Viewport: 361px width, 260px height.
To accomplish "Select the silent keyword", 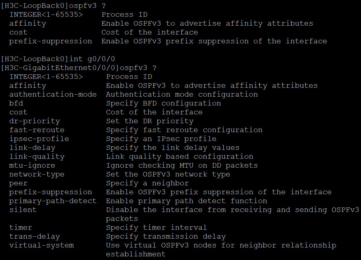I will point(23,210).
